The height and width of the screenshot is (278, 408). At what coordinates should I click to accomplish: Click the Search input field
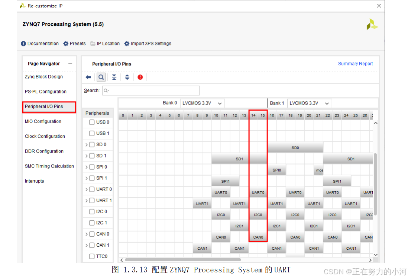[x=151, y=90]
